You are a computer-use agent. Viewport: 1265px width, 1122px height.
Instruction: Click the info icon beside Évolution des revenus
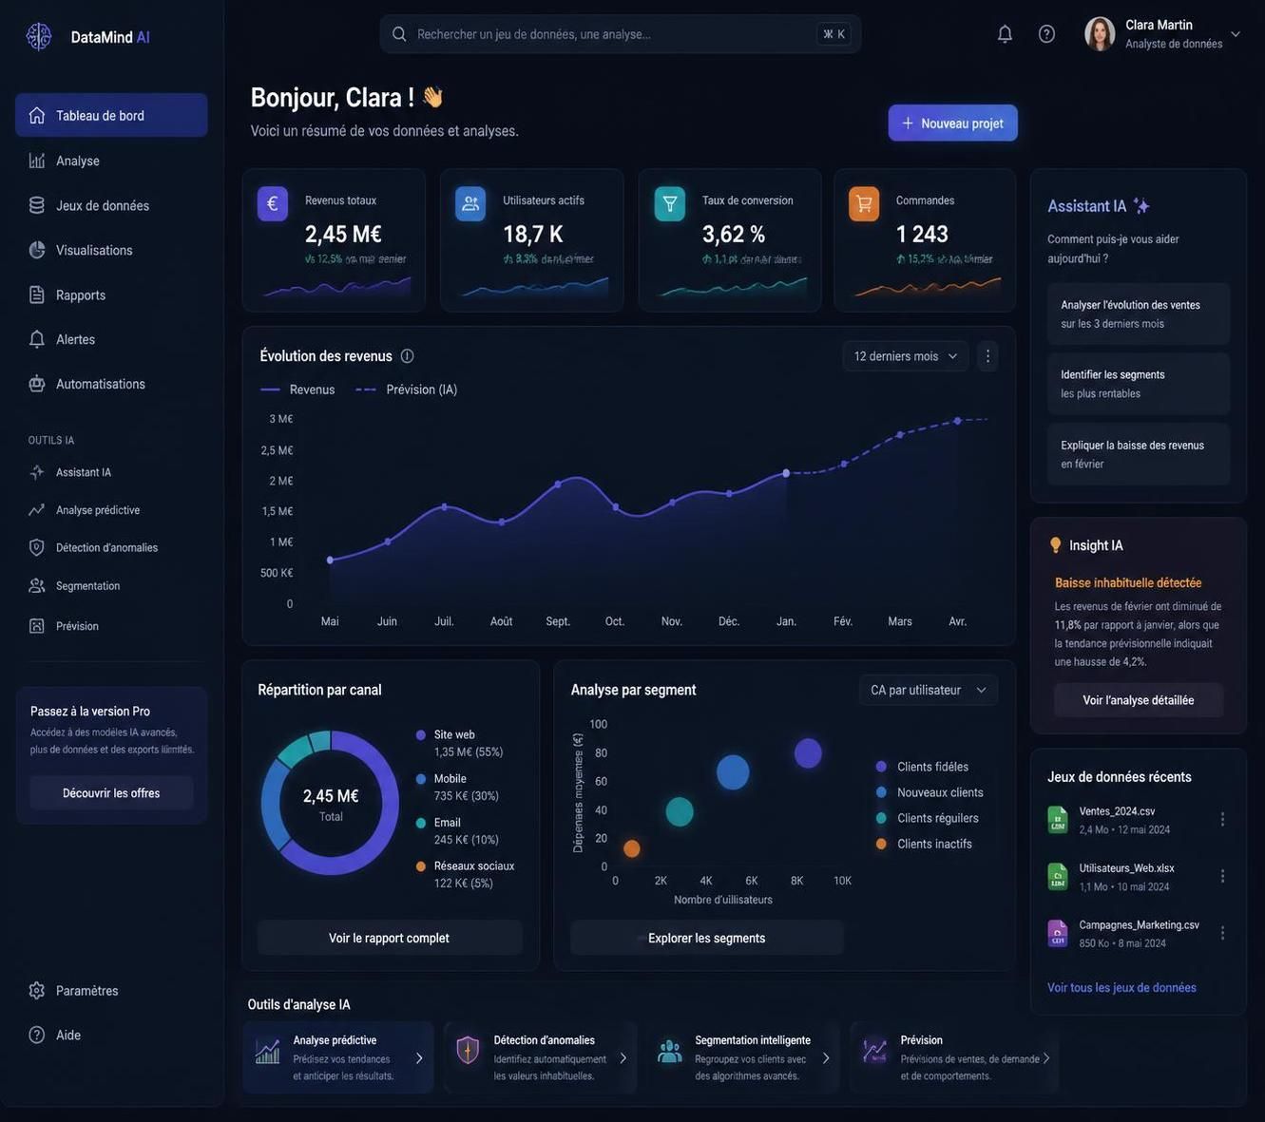(x=407, y=356)
